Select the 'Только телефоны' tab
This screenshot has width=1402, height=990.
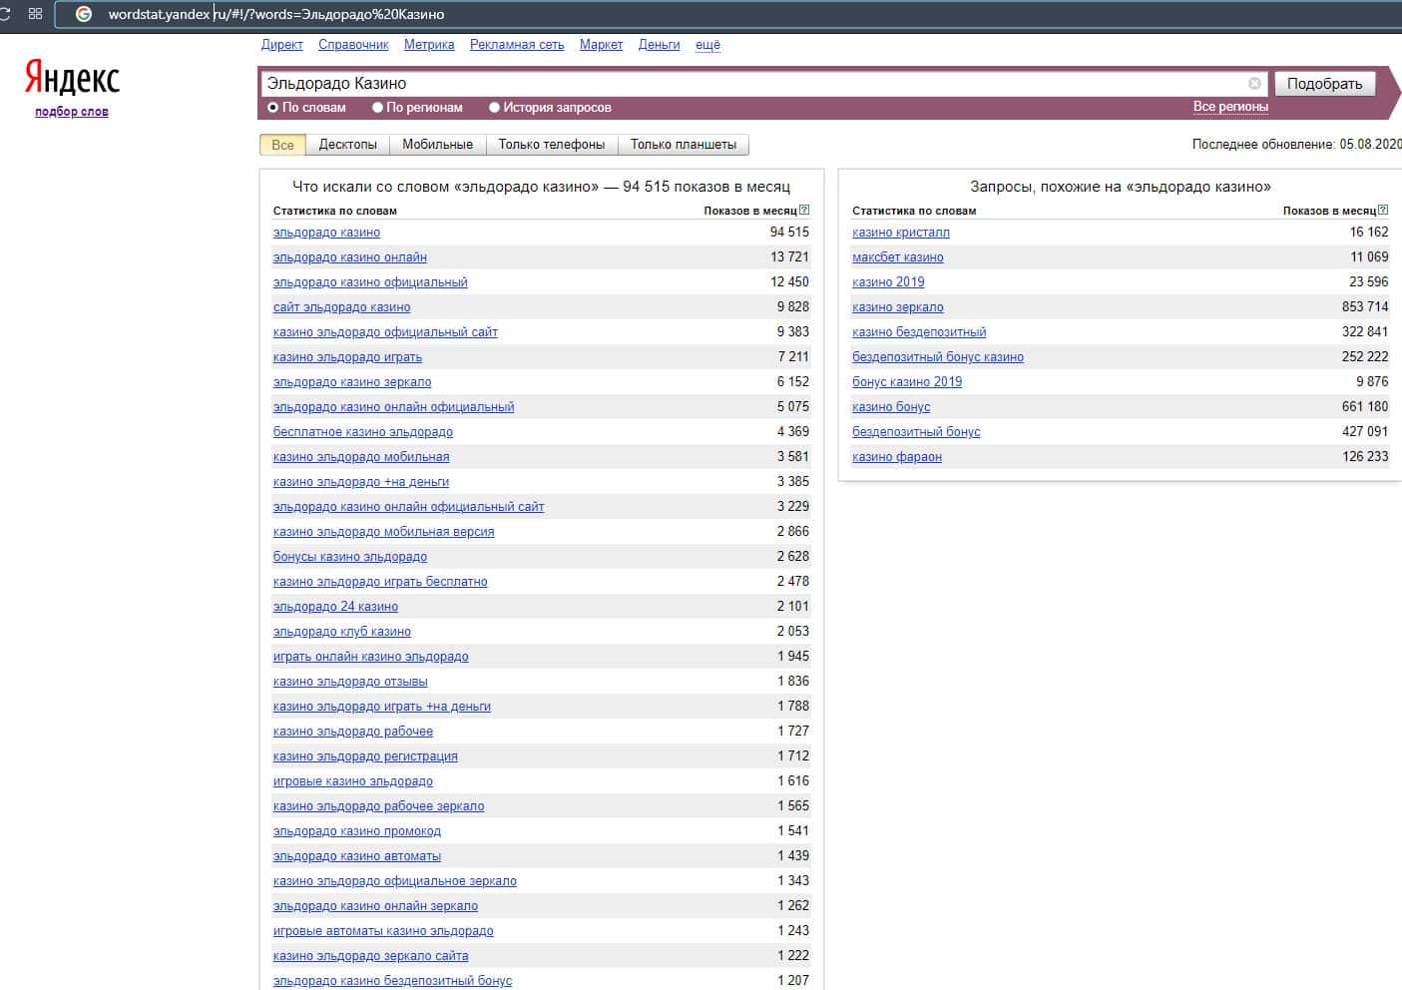coord(551,145)
